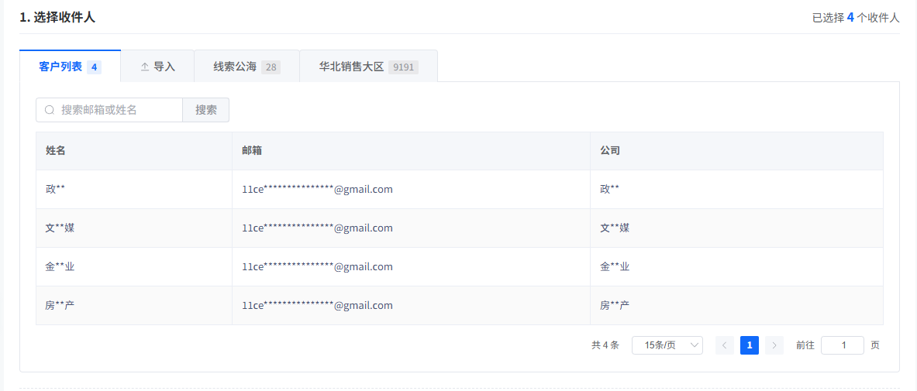917x391 pixels.
Task: Focus the 搜索邮箱或姓名 search field
Action: pyautogui.click(x=116, y=110)
